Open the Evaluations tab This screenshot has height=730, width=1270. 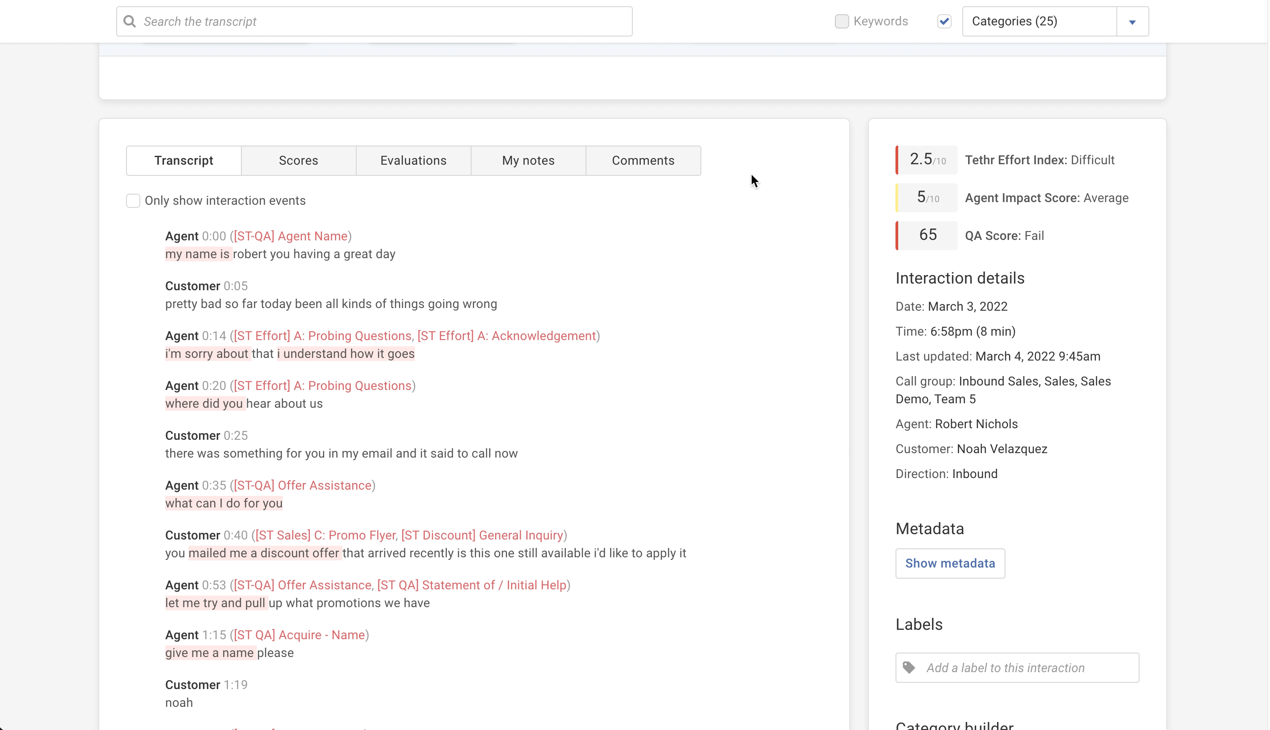click(413, 160)
